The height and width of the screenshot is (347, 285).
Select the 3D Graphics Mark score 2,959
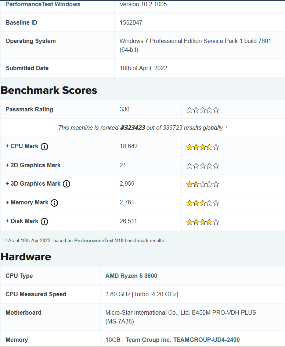tap(127, 183)
